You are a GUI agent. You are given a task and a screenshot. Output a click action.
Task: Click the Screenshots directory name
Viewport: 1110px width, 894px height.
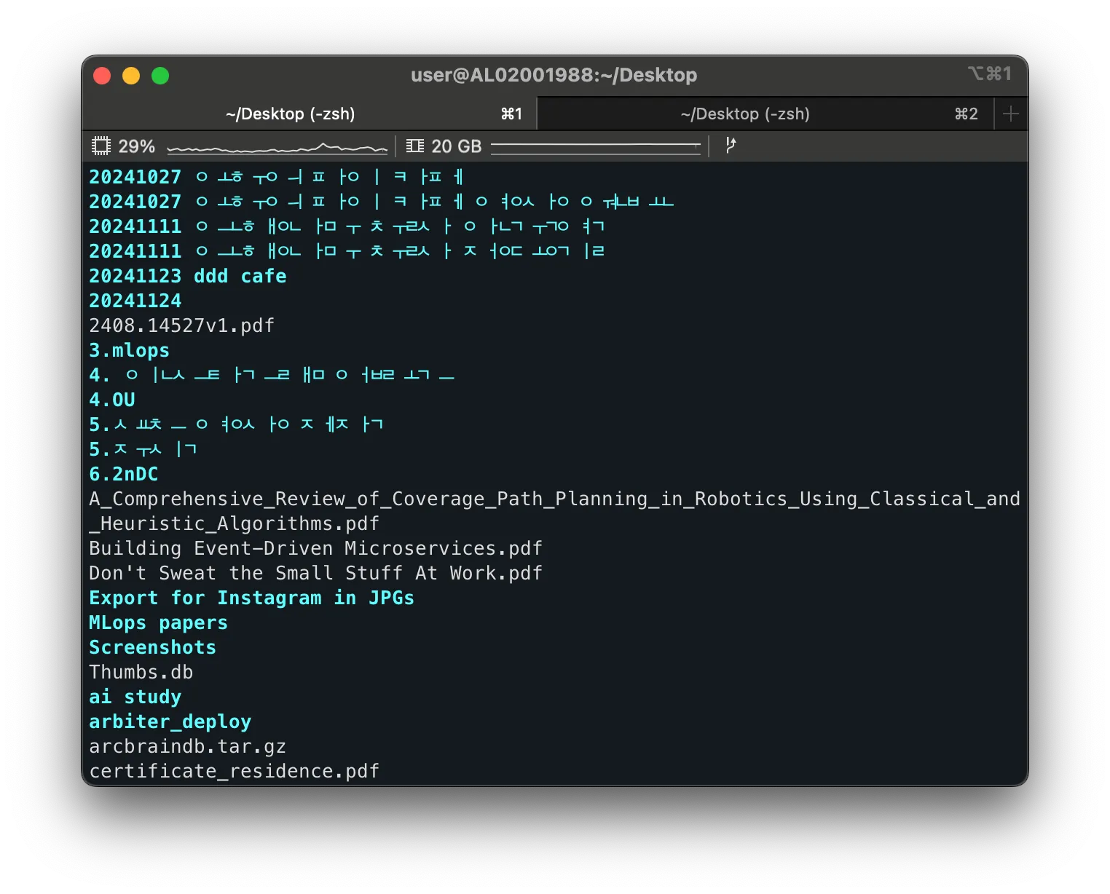[x=152, y=647]
